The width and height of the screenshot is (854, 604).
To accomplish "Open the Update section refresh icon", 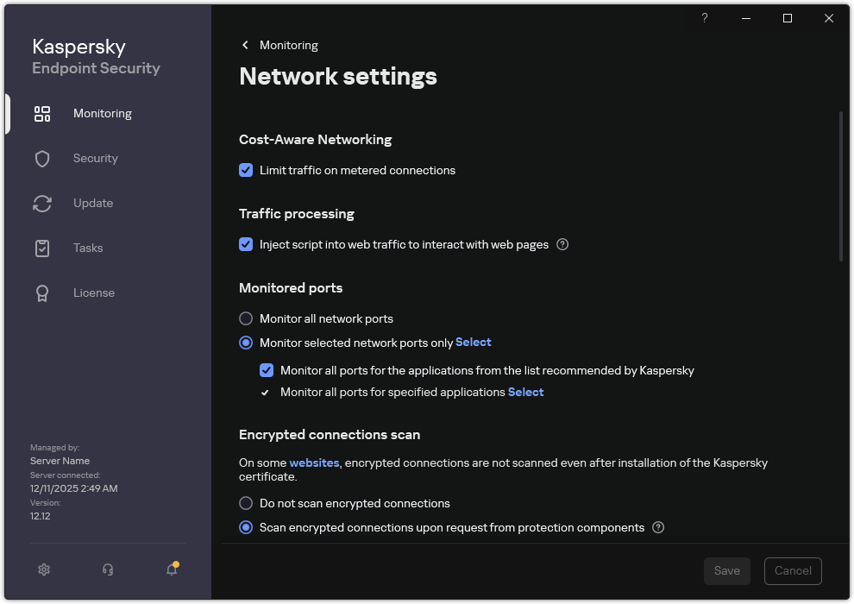I will pyautogui.click(x=42, y=203).
